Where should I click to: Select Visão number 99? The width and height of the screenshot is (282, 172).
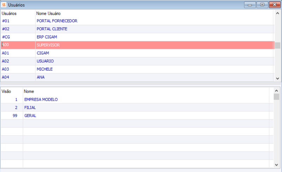tap(15, 115)
